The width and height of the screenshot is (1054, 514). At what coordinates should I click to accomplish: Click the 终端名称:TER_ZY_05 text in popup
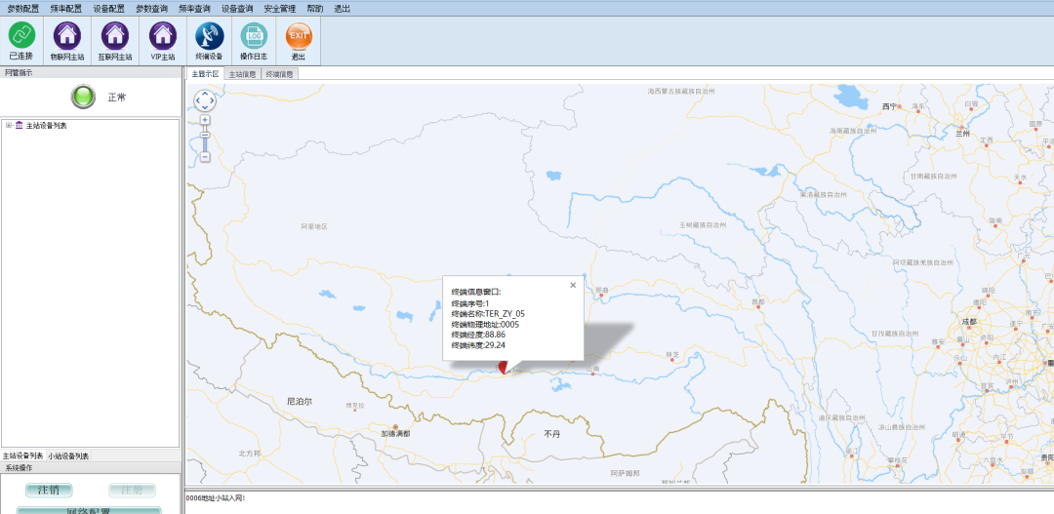pos(488,314)
